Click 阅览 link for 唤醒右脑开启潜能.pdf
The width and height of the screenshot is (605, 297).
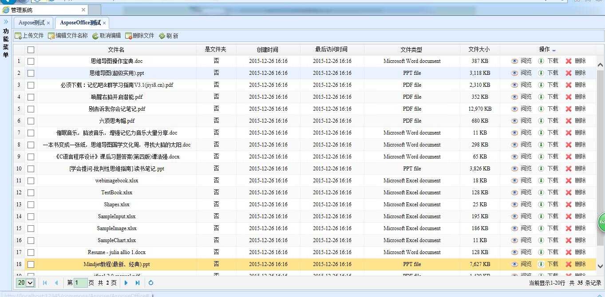click(x=526, y=97)
